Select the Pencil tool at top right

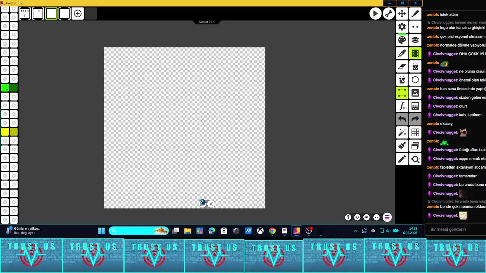point(415,14)
